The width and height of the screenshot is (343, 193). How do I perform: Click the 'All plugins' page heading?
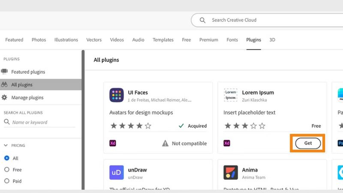click(106, 60)
